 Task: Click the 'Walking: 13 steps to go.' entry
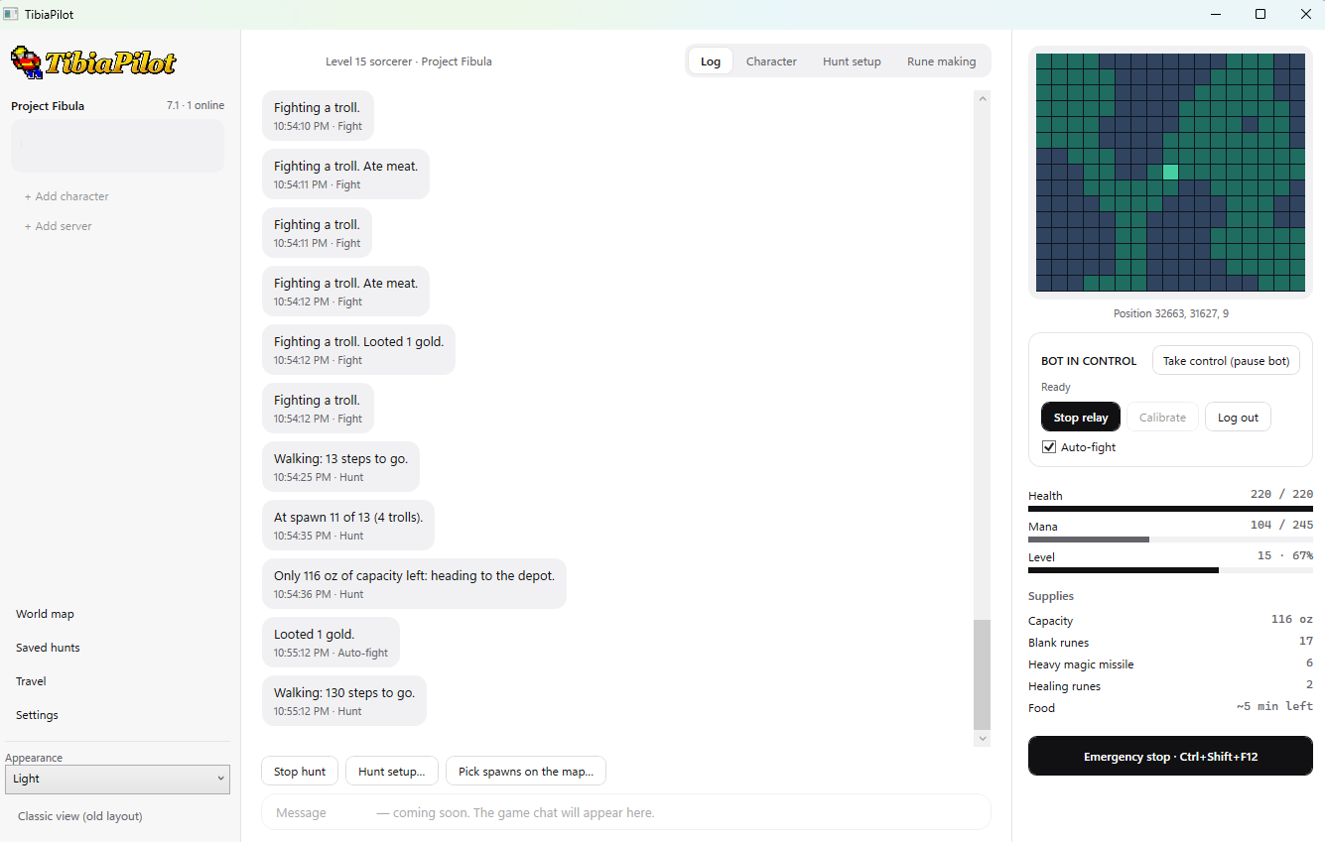340,466
